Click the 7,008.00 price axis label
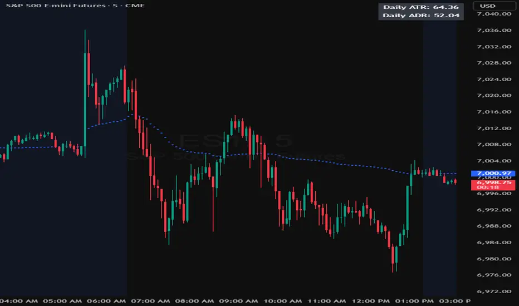The height and width of the screenshot is (306, 519). point(494,144)
